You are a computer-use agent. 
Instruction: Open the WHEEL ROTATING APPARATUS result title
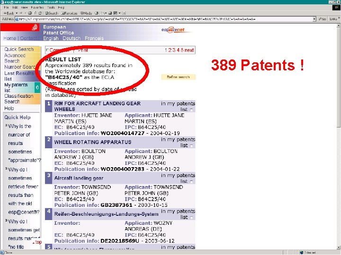(x=93, y=142)
